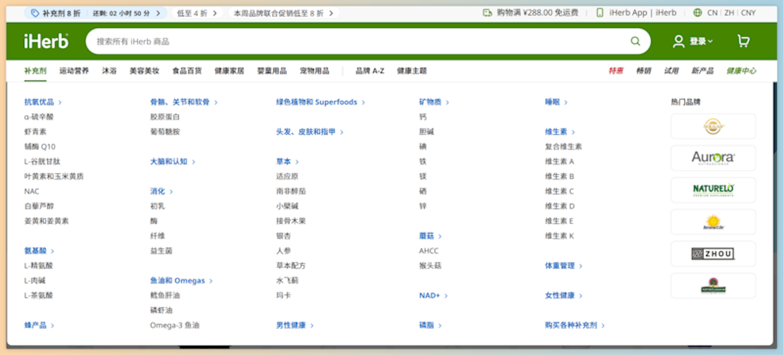Select the 补充剂 navigation tab
Screen dimensions: 783x355
click(35, 70)
